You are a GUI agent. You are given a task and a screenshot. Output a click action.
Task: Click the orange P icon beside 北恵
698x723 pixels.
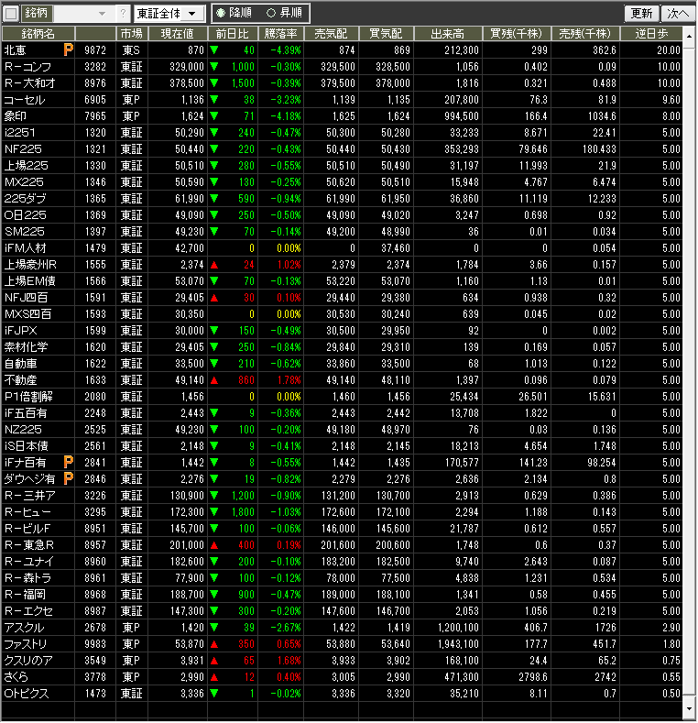click(69, 50)
